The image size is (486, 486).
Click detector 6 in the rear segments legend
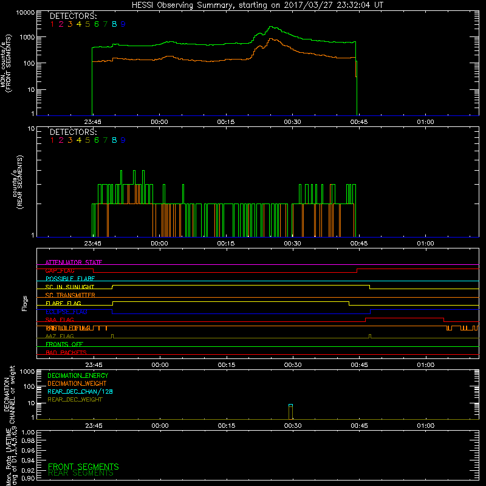click(x=97, y=140)
